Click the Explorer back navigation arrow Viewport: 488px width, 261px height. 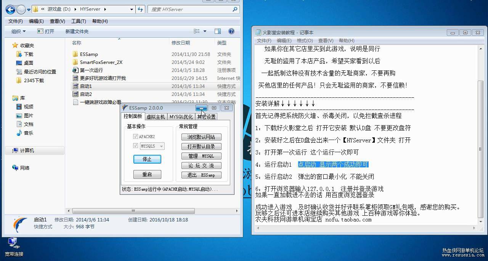coord(10,9)
